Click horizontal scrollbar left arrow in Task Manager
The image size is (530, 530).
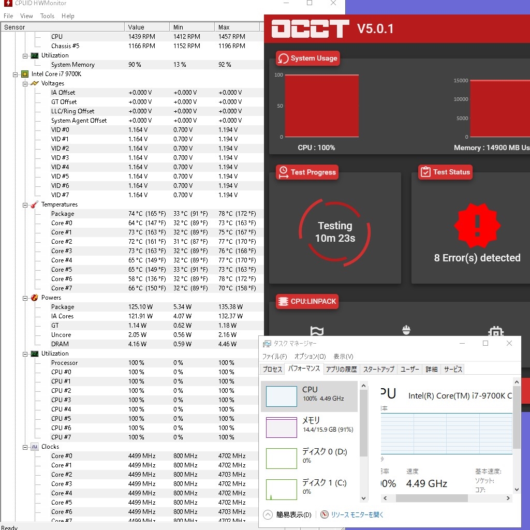pyautogui.click(x=385, y=498)
